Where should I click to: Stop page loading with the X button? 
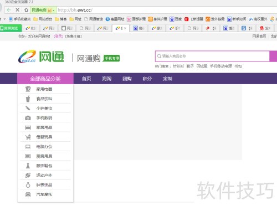tap(17, 10)
